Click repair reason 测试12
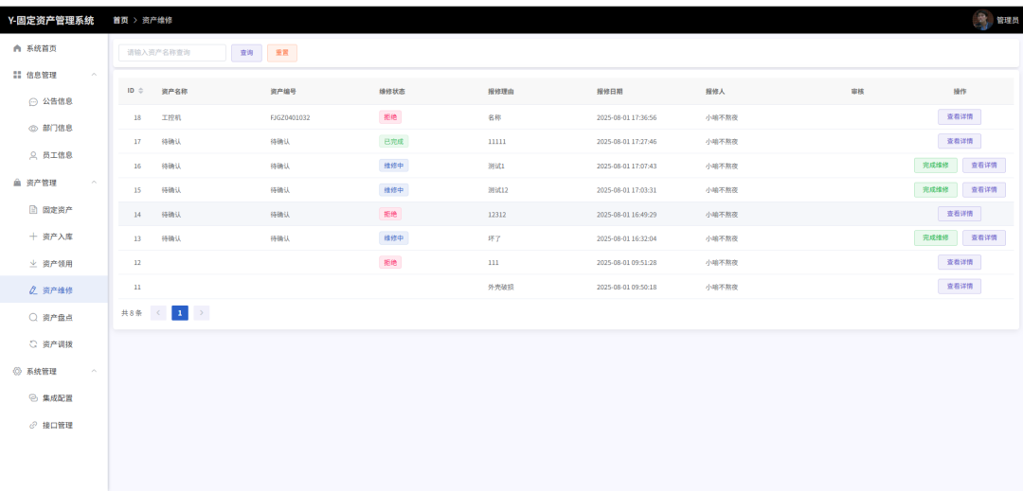The width and height of the screenshot is (1023, 491). 498,190
